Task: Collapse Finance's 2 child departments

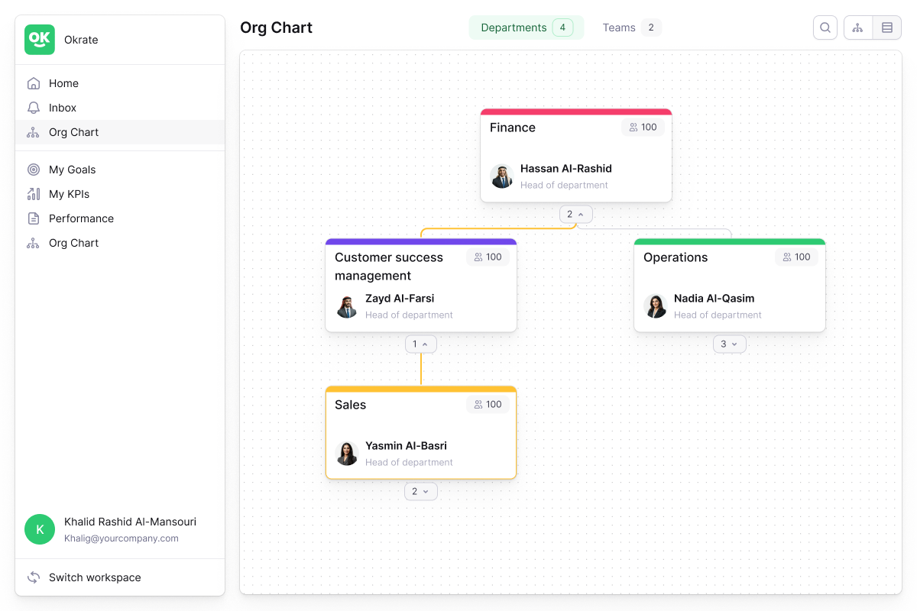Action: tap(575, 215)
